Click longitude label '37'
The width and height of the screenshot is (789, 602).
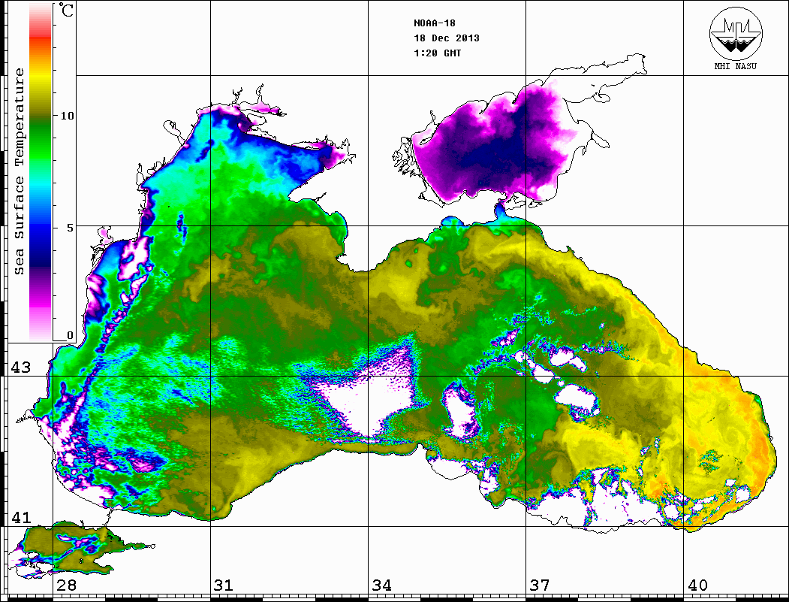pyautogui.click(x=540, y=585)
